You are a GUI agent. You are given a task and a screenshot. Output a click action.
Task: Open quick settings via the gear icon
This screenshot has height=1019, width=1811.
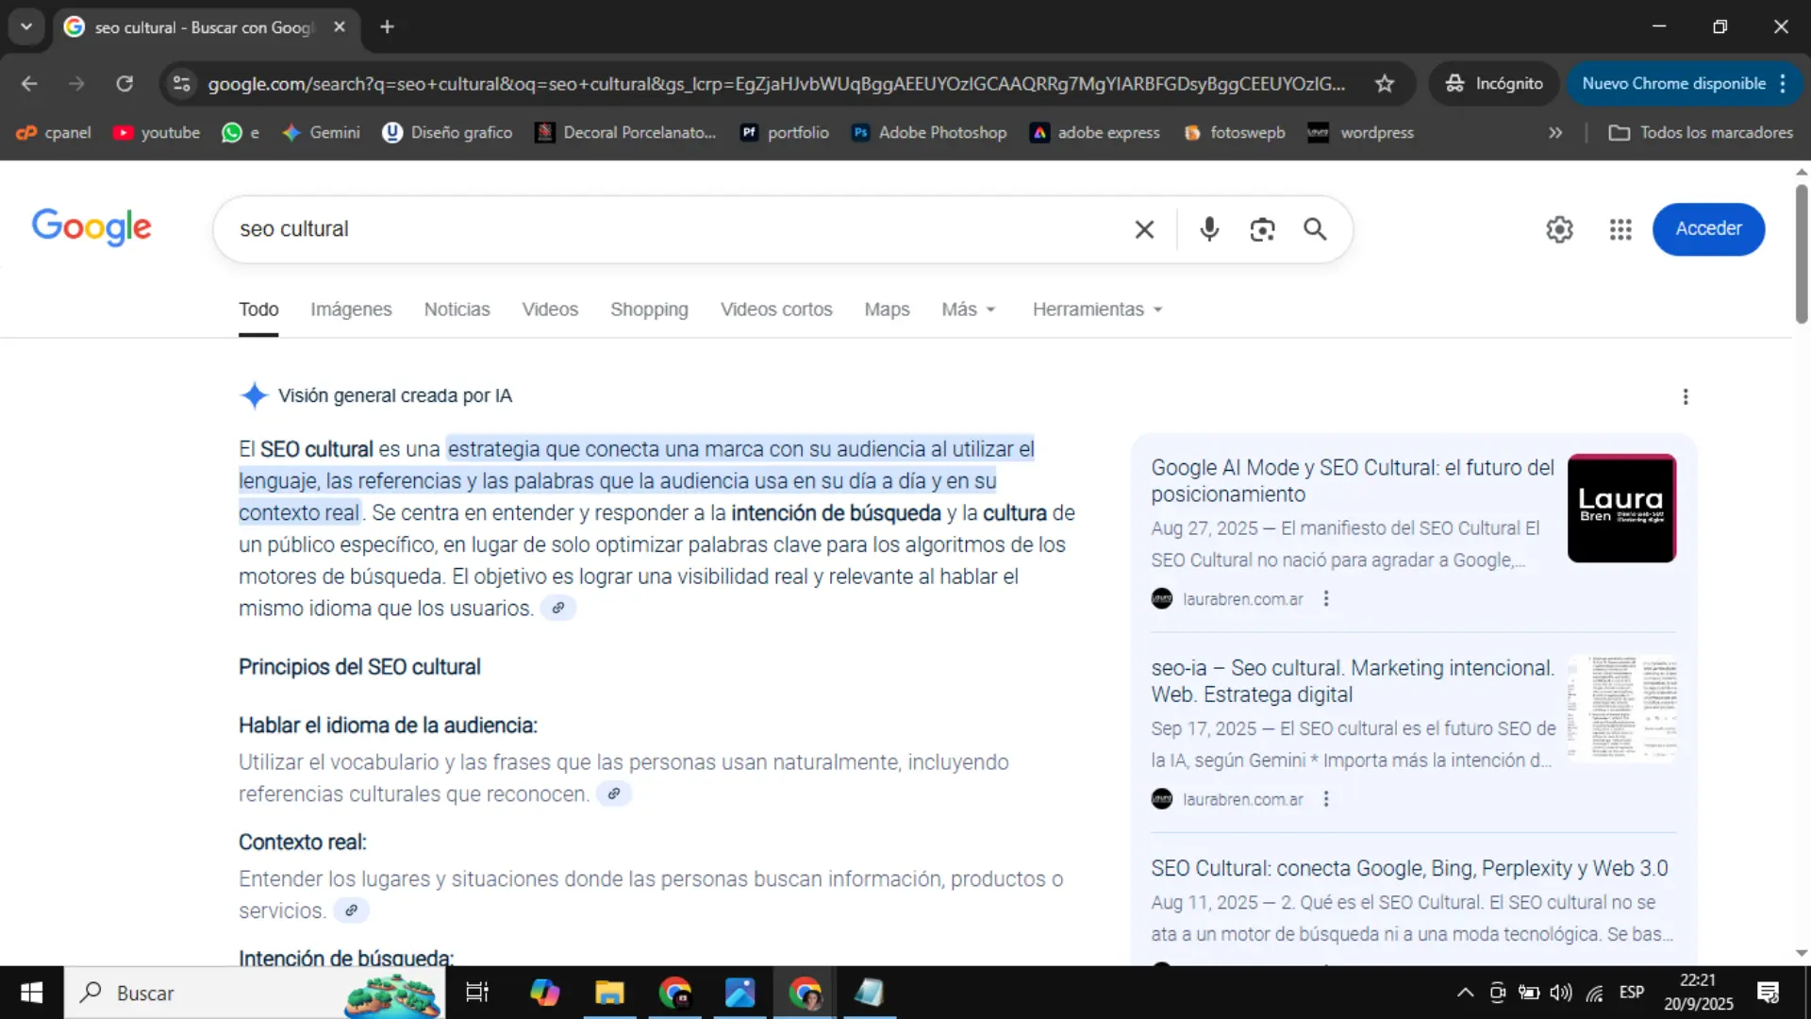coord(1558,229)
